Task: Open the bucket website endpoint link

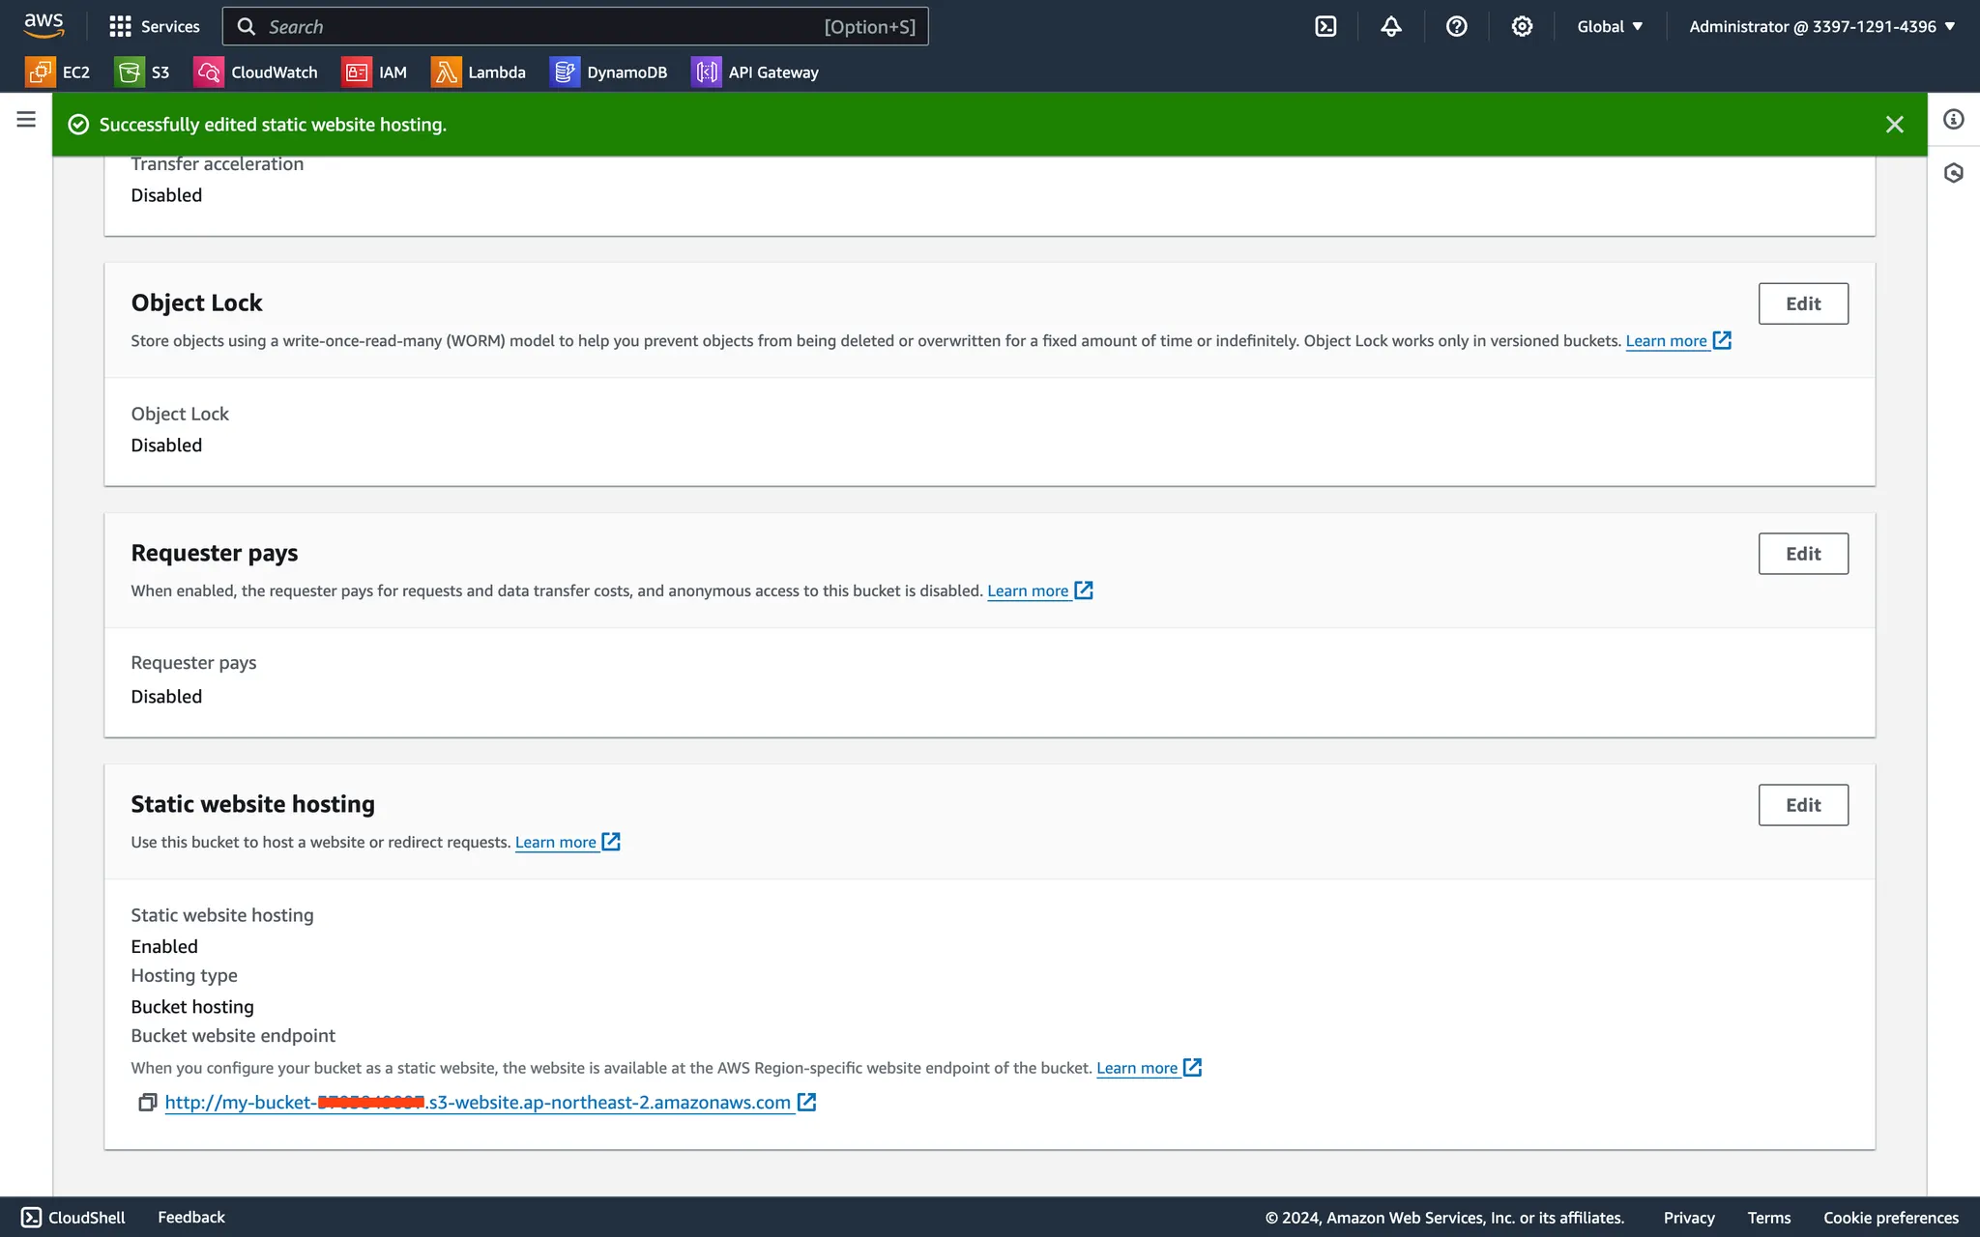Action: coord(478,1103)
